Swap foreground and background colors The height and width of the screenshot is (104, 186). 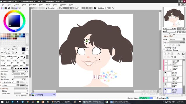coord(27,49)
